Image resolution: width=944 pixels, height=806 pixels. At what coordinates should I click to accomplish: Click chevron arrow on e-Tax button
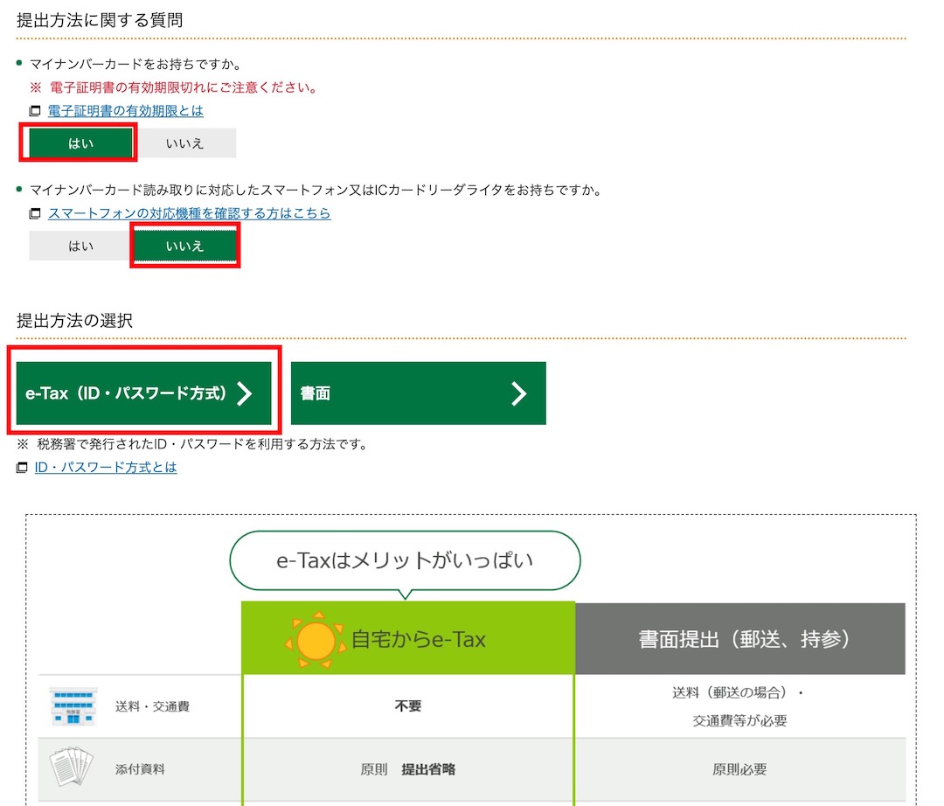[x=245, y=393]
